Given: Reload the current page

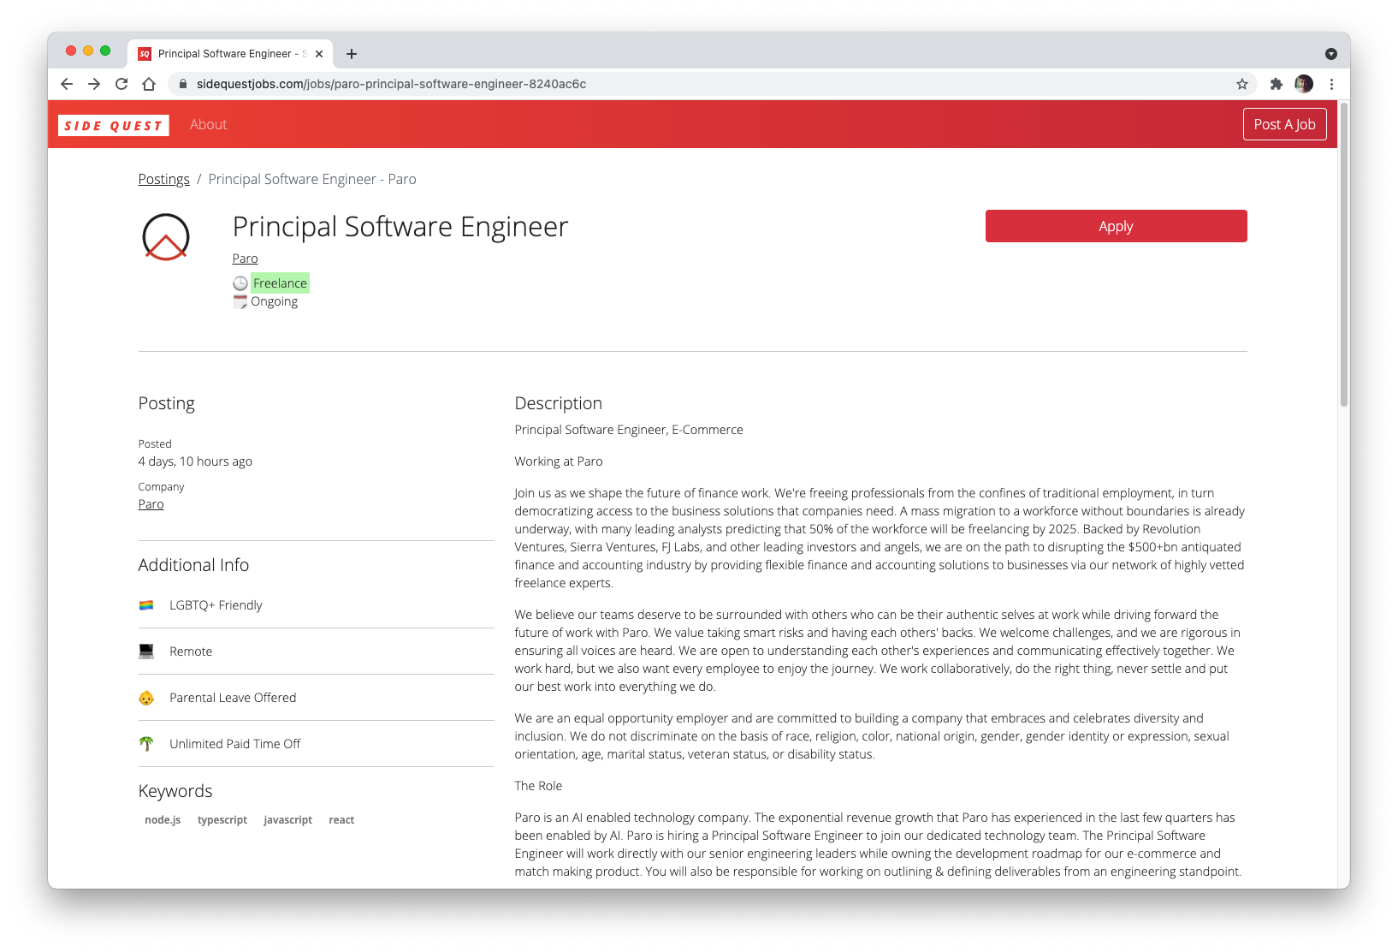Looking at the screenshot, I should click(x=121, y=84).
